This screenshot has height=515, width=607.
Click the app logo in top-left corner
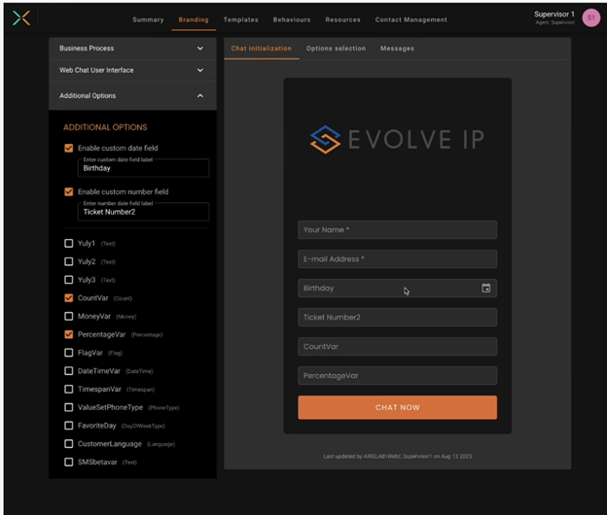coord(21,17)
